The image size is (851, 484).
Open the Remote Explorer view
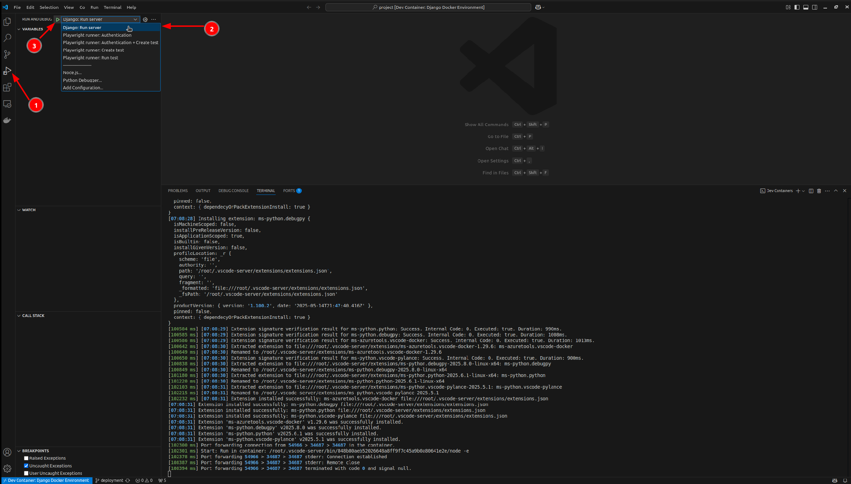pyautogui.click(x=7, y=104)
